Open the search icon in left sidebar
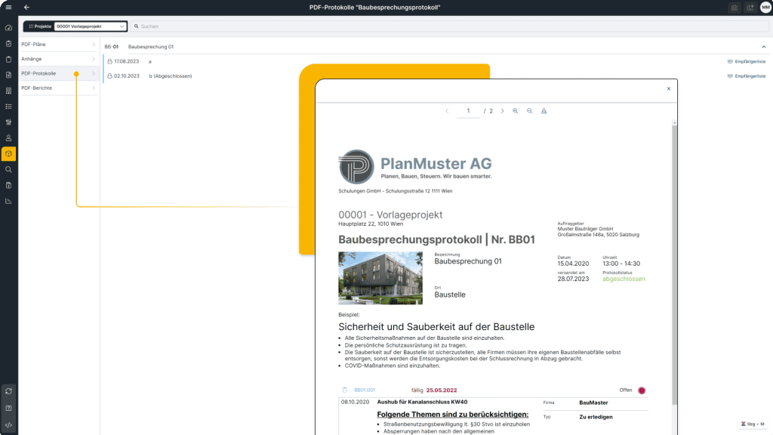This screenshot has width=773, height=435. coord(8,169)
